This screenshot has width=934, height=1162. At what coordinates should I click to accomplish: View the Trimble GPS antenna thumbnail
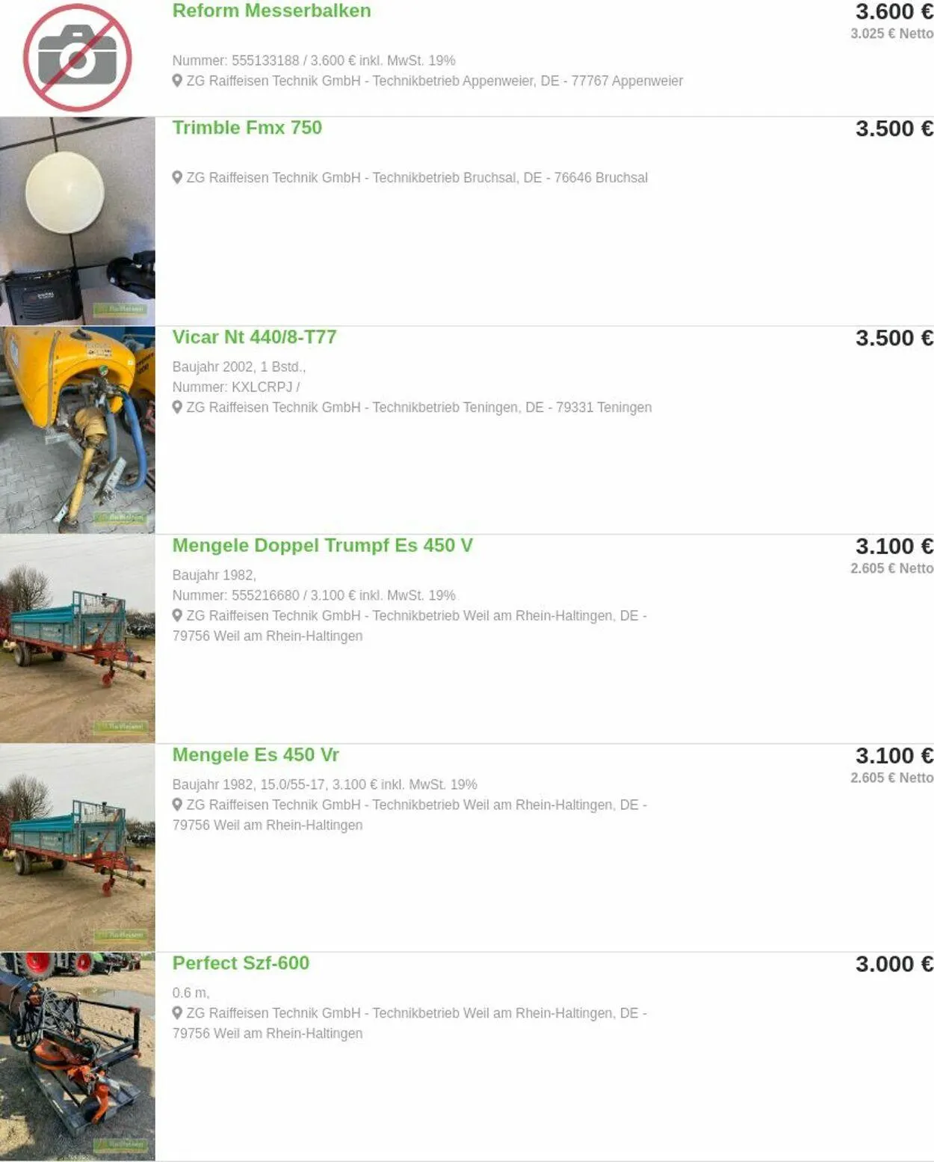[78, 221]
